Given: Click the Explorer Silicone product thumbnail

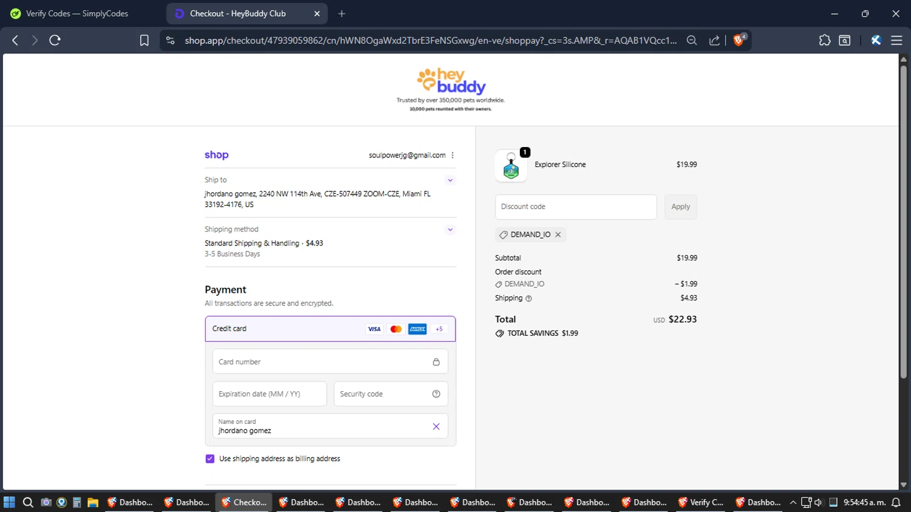Looking at the screenshot, I should click(x=511, y=166).
